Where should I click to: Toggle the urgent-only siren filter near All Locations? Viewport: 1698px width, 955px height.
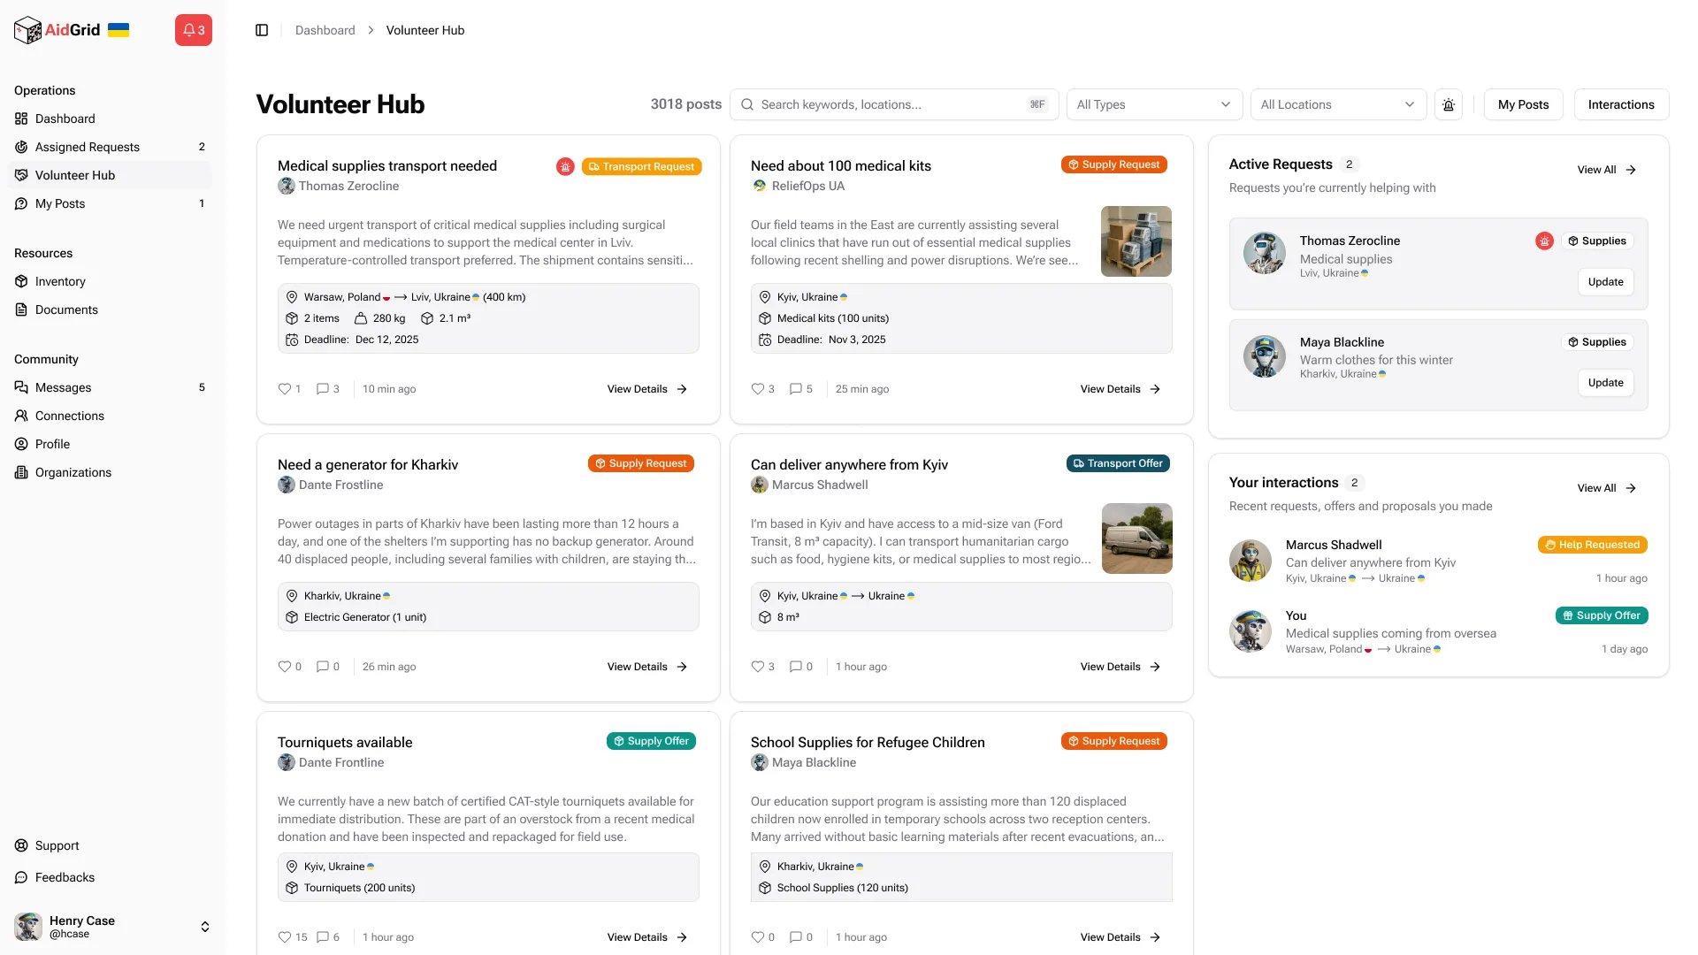click(x=1449, y=104)
